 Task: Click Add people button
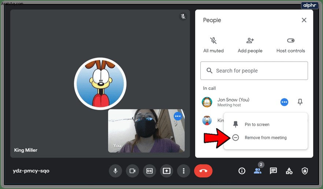[x=250, y=45]
